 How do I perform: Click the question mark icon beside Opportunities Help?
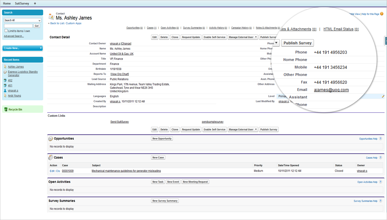click(381, 139)
